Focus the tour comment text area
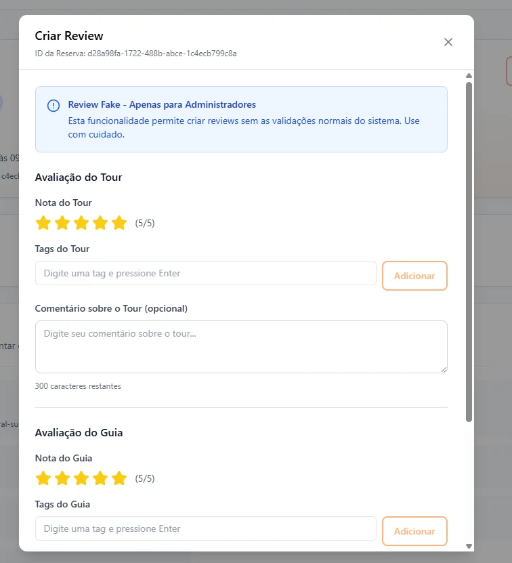This screenshot has width=512, height=563. point(241,347)
